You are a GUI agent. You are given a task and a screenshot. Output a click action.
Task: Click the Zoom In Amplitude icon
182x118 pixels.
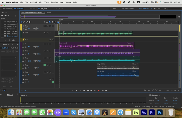coord(145,91)
